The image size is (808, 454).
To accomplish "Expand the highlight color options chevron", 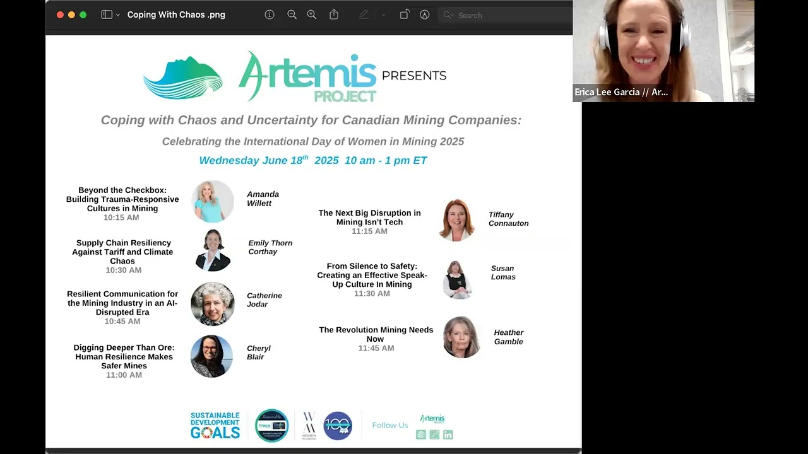I will coord(383,15).
